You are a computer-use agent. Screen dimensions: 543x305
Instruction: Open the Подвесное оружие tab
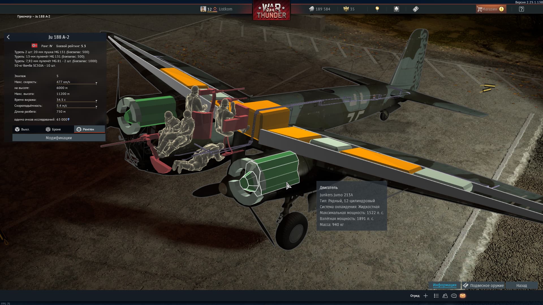(x=483, y=286)
